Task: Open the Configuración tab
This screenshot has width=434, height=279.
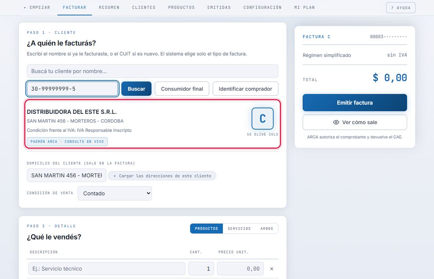Action: pos(262,7)
